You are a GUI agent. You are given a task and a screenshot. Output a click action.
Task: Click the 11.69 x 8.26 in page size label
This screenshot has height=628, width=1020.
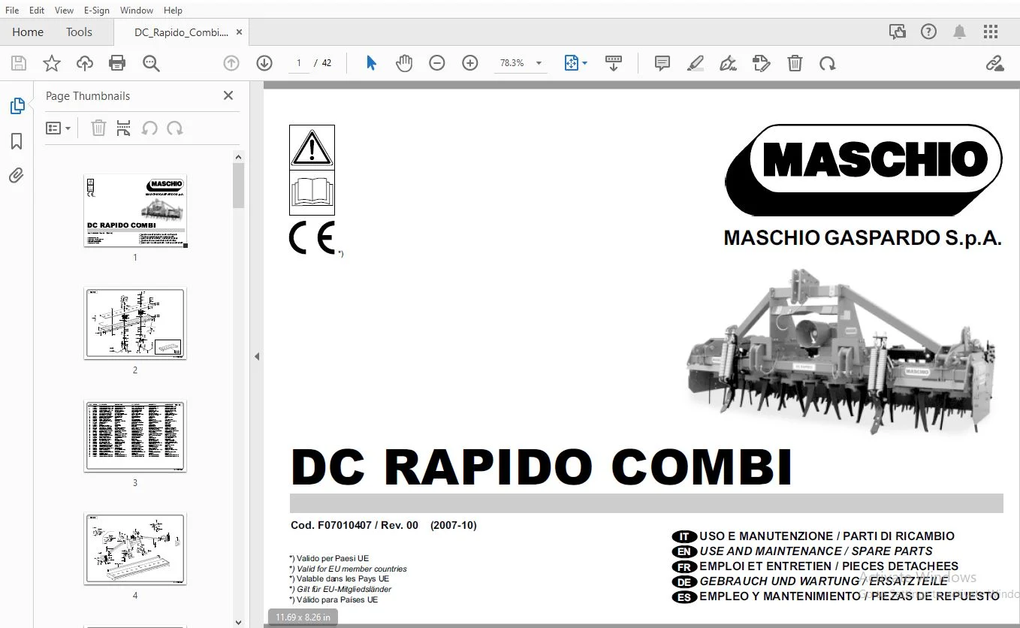[x=303, y=617]
